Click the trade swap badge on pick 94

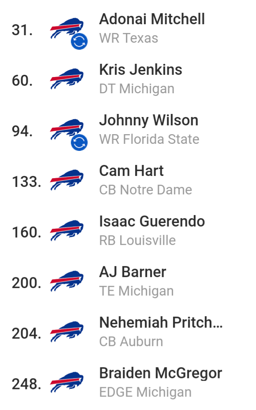coord(79,143)
